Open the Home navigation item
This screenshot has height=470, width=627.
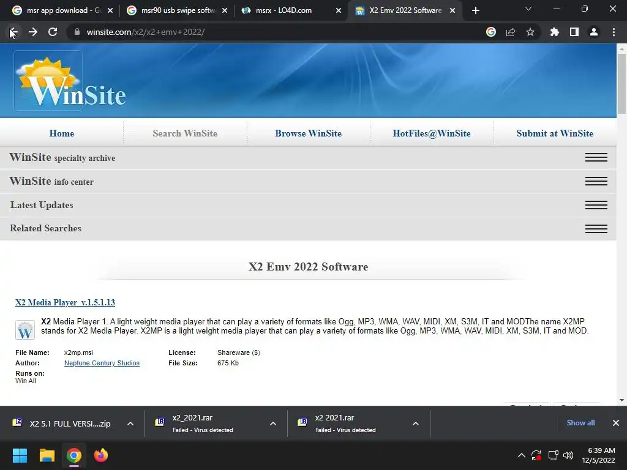coord(62,133)
